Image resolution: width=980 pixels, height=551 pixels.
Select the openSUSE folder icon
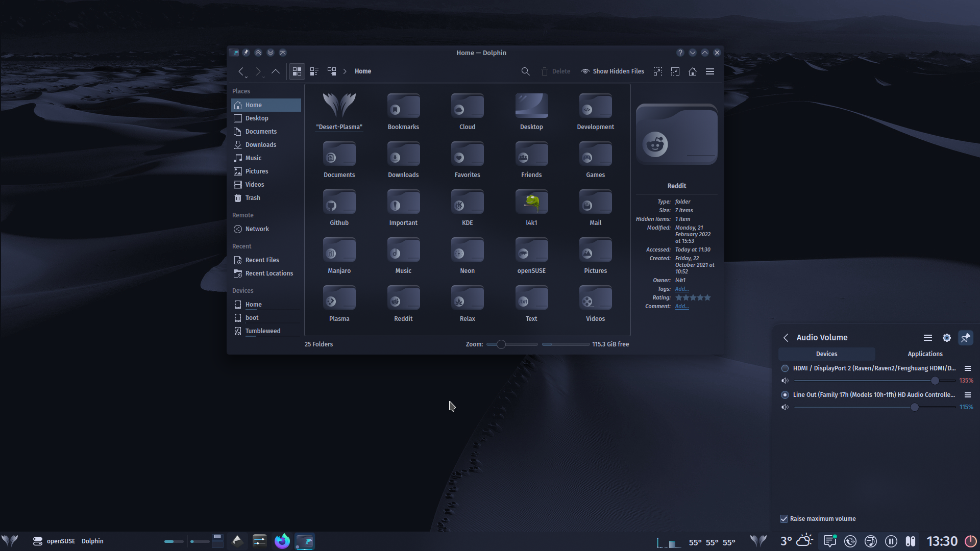(531, 251)
